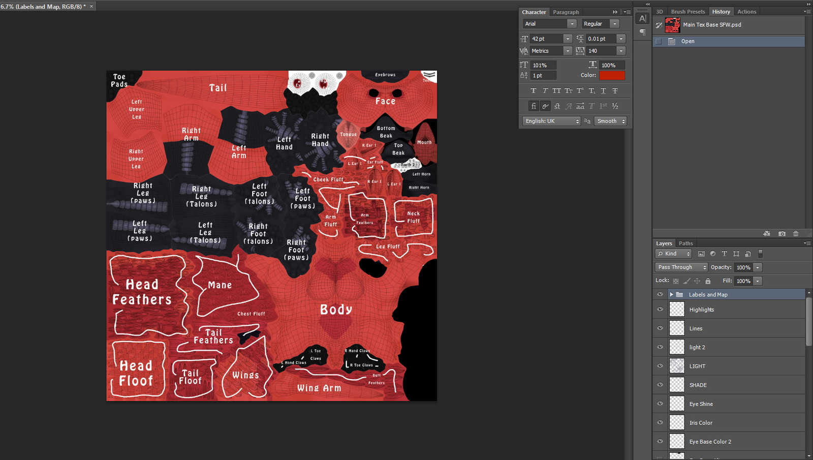Switch to the Paragraph tab
The width and height of the screenshot is (813, 460).
pos(566,12)
